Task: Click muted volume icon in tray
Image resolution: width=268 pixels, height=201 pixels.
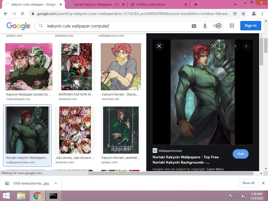Action: 243,196
